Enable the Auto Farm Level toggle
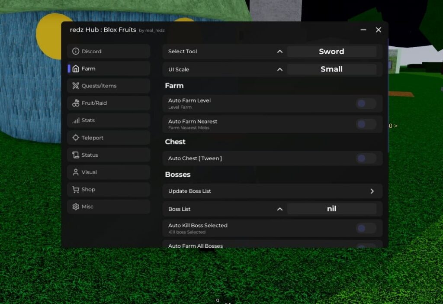 [x=366, y=103]
